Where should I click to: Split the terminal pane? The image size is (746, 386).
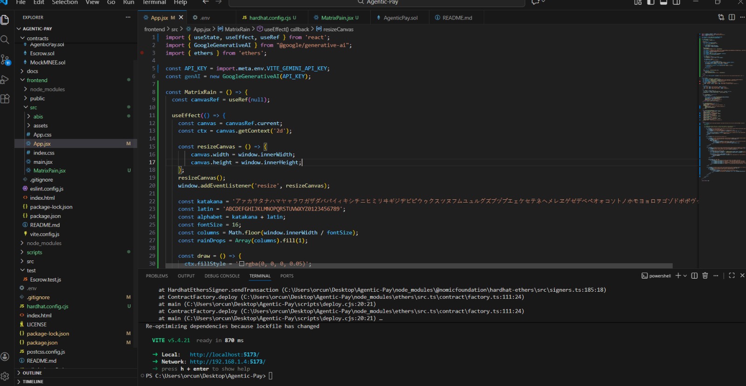tap(694, 276)
